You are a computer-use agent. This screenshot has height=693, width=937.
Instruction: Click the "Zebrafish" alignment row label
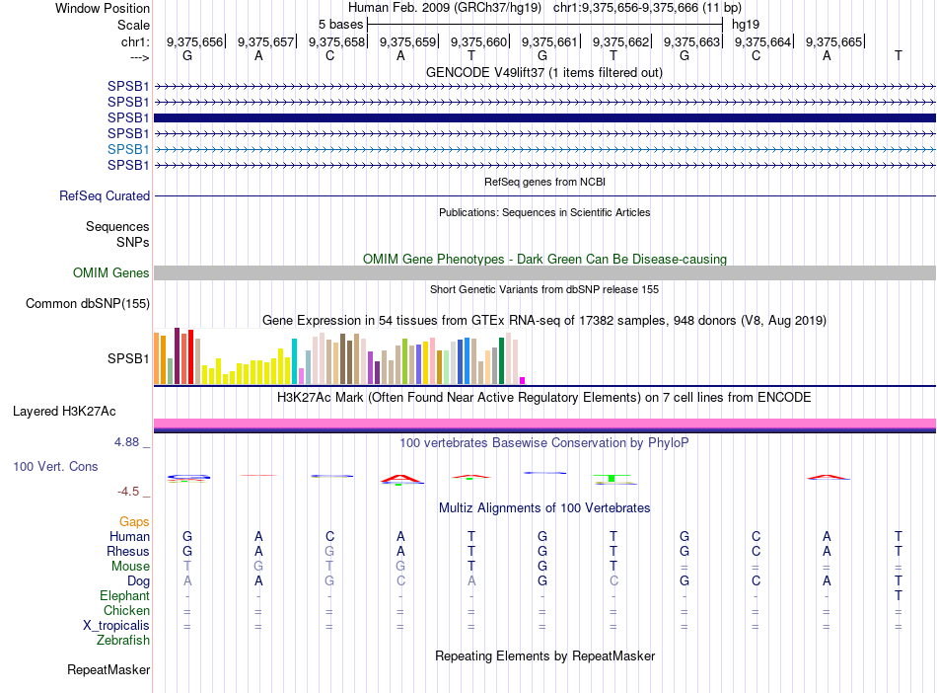pyautogui.click(x=123, y=641)
